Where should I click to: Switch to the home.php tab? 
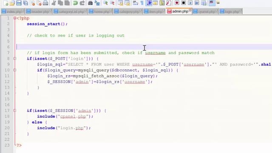coord(100,11)
